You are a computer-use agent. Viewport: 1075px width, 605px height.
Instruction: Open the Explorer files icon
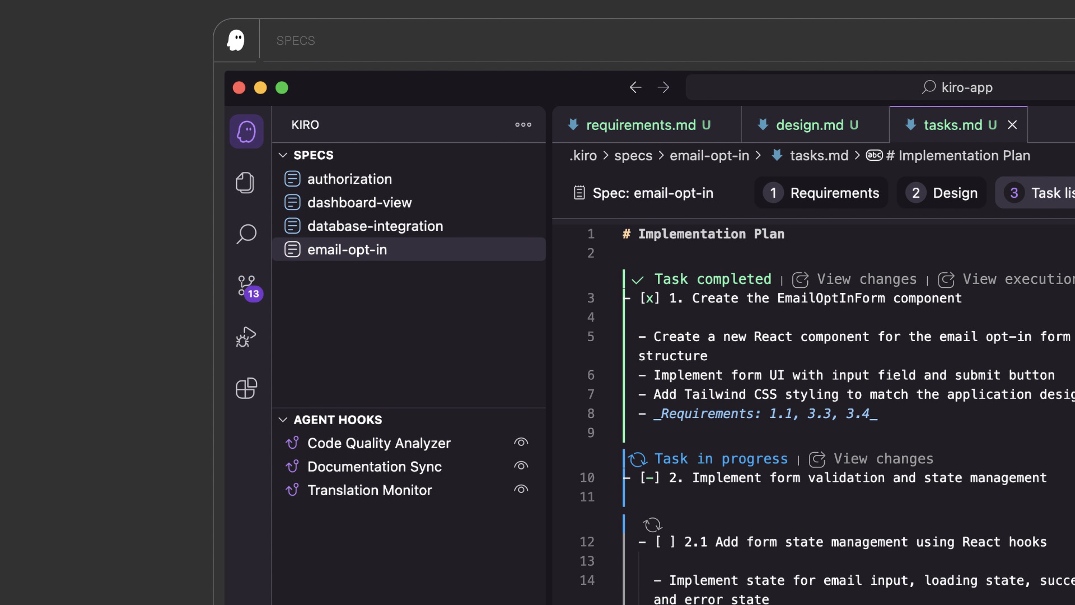coord(245,183)
